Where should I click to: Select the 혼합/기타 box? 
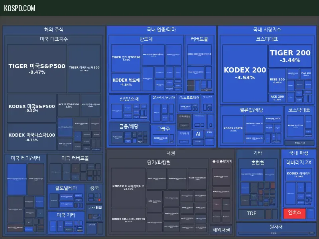(x=300, y=143)
